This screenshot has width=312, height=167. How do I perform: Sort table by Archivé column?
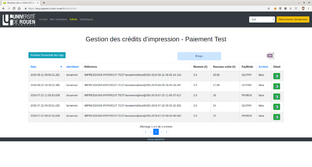pyautogui.click(x=263, y=67)
